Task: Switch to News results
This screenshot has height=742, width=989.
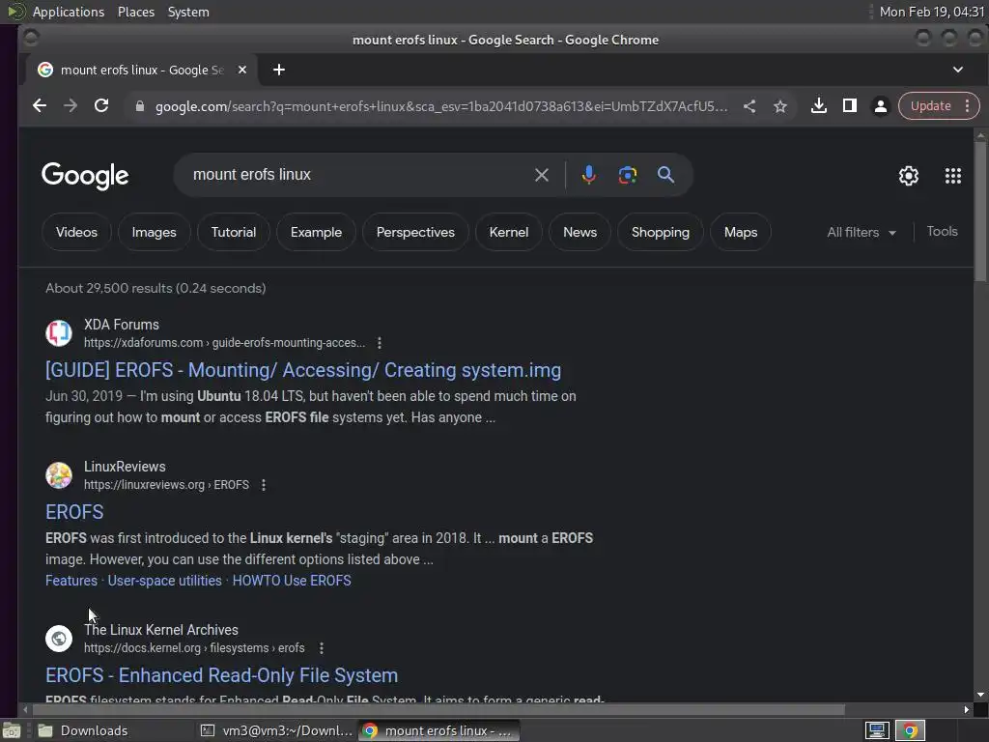Action: (x=579, y=232)
